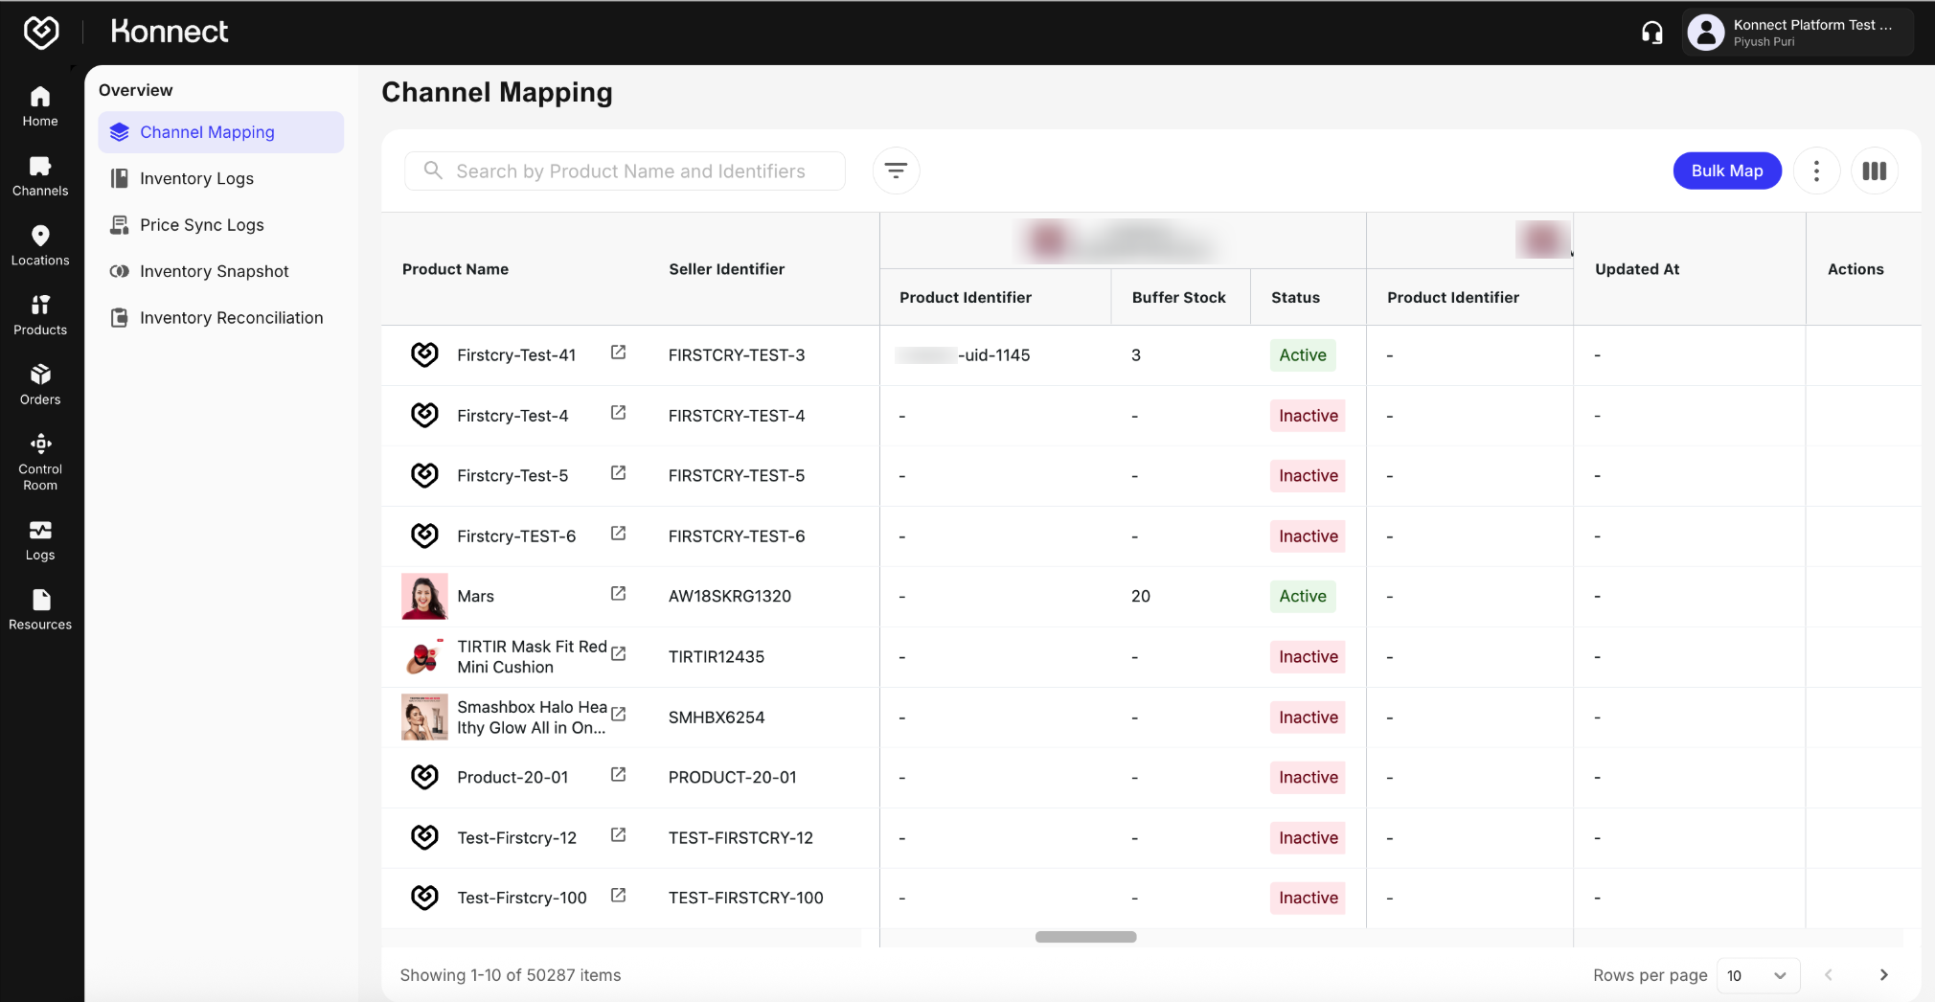The width and height of the screenshot is (1935, 1002).
Task: Open external link for Firstcry-Test-4
Action: pos(619,414)
